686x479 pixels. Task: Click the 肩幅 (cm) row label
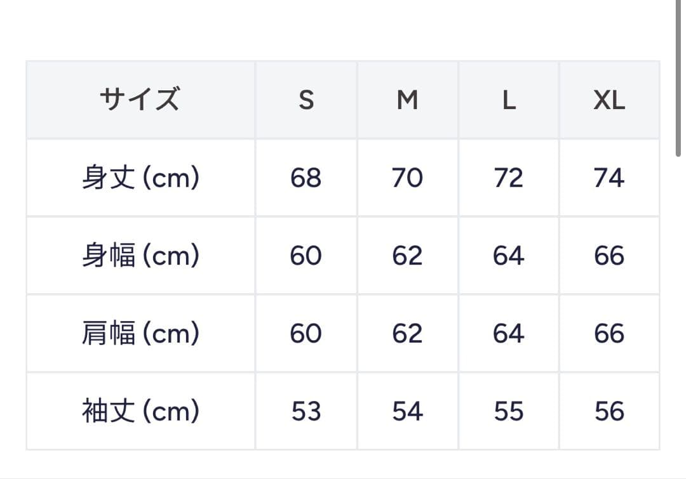140,334
